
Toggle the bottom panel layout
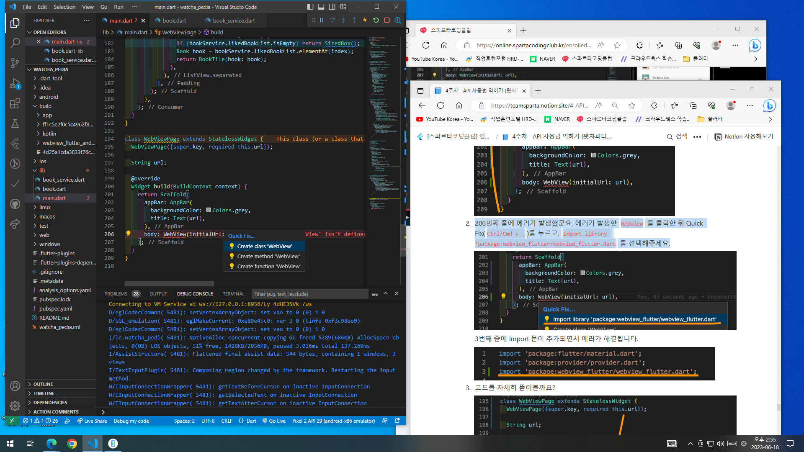click(x=321, y=7)
